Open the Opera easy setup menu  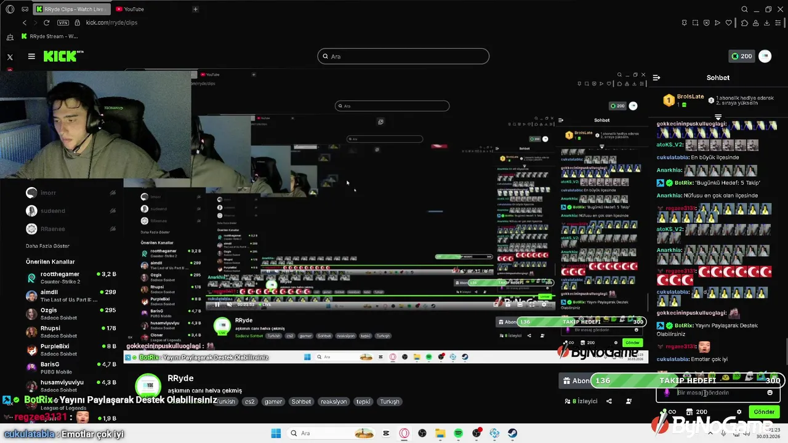(x=779, y=23)
